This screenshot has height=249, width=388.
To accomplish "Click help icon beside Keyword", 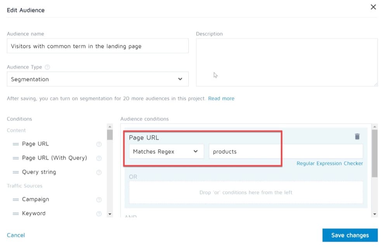I will coord(99,213).
